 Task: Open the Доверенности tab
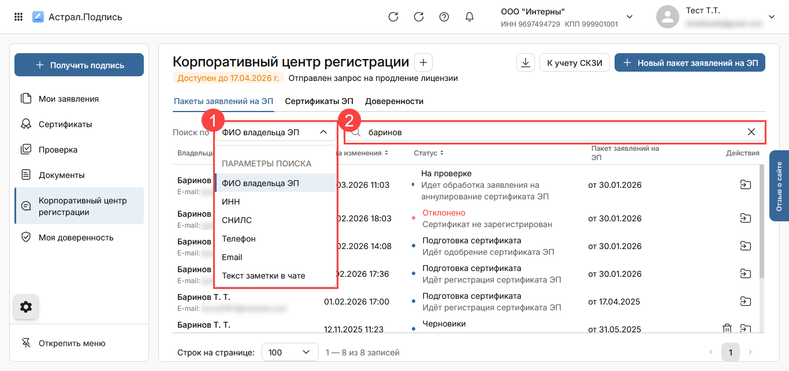[x=394, y=101]
